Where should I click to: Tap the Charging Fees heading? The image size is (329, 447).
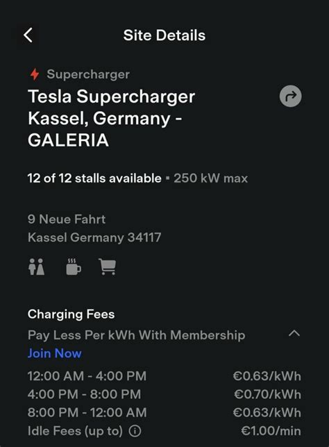click(71, 314)
